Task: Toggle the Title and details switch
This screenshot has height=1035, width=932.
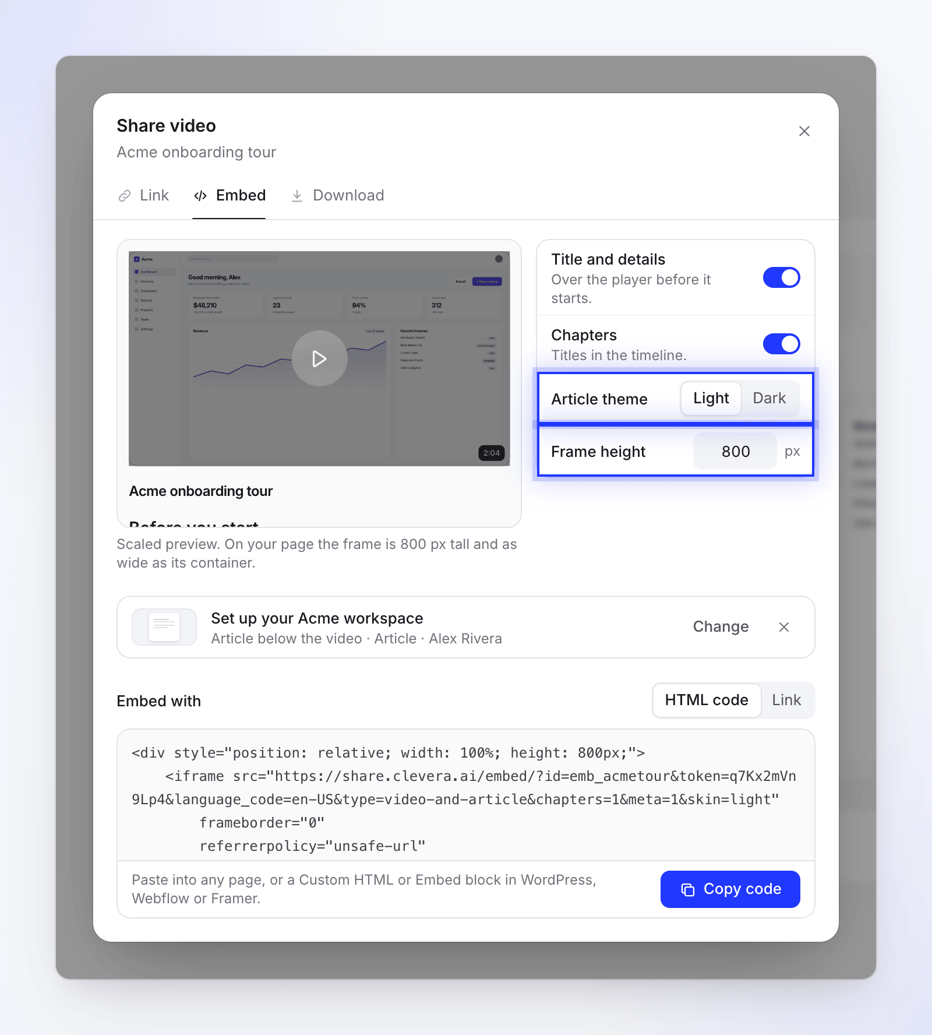Action: pyautogui.click(x=781, y=278)
